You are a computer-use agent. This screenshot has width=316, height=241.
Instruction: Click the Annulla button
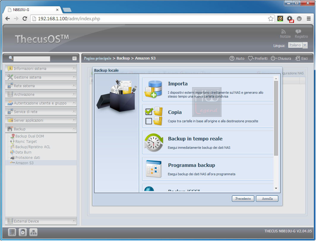267,199
